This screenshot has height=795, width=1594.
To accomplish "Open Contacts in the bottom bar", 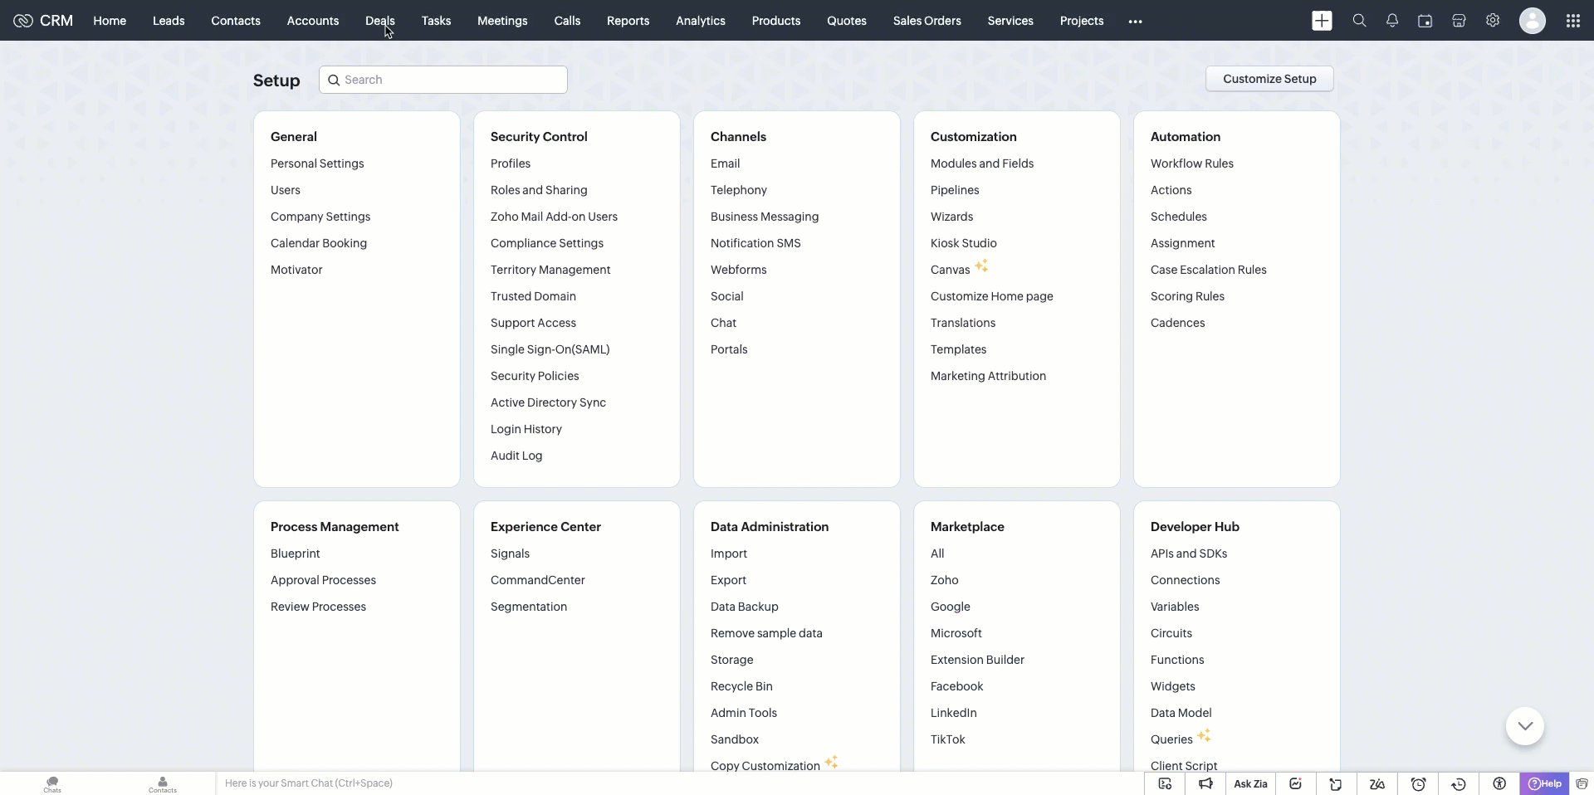I will pyautogui.click(x=163, y=784).
